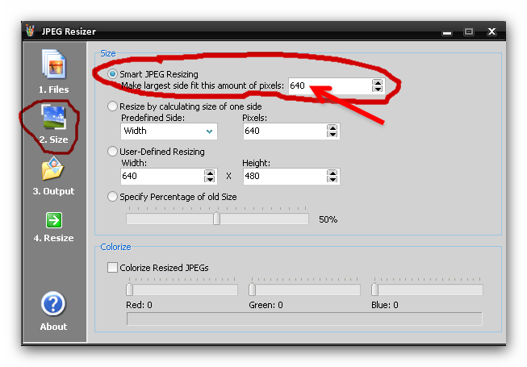Image resolution: width=527 pixels, height=367 pixels.
Task: Click the User-Defined Width stepper arrows
Action: pyautogui.click(x=210, y=176)
